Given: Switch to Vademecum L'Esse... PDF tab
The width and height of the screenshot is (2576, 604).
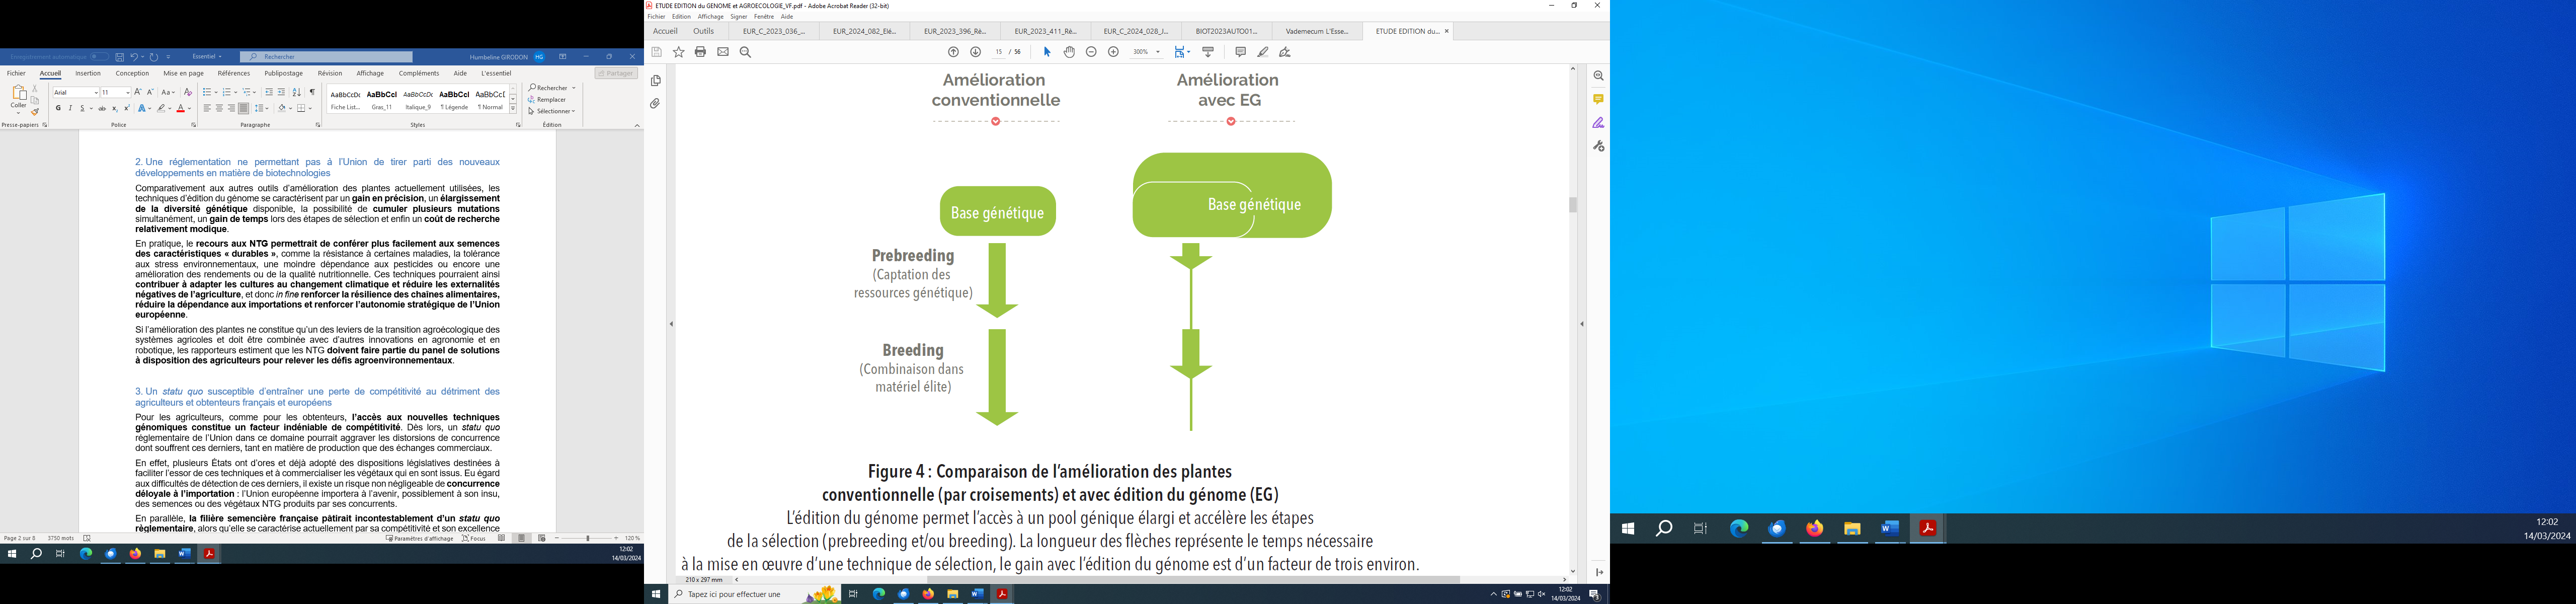Looking at the screenshot, I should pos(1316,31).
